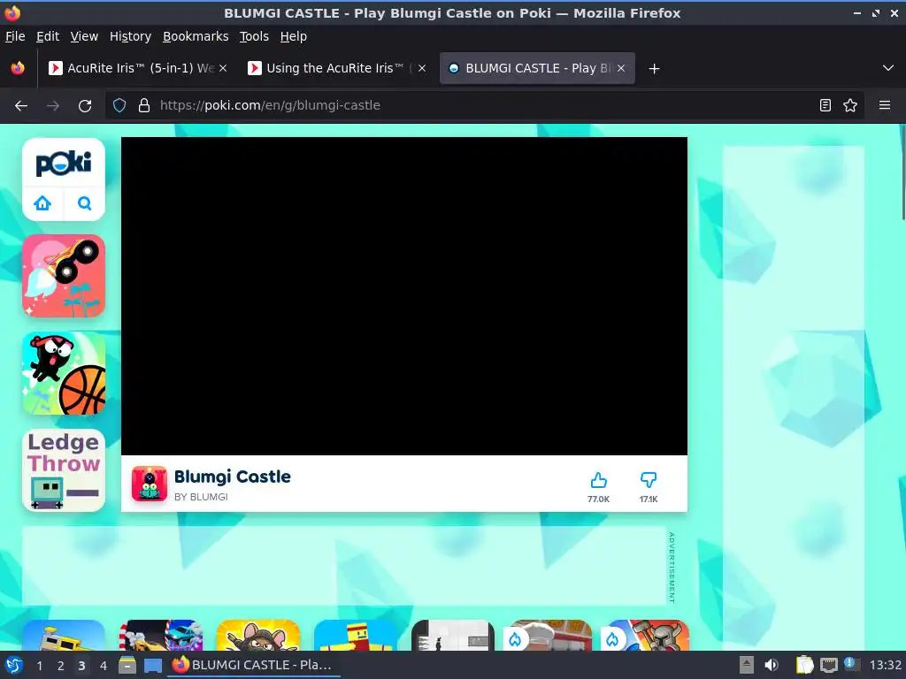906x679 pixels.
Task: Show site security lock info
Action: 144,105
